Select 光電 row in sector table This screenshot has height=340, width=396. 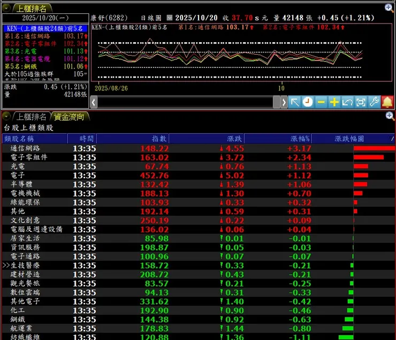pos(198,166)
